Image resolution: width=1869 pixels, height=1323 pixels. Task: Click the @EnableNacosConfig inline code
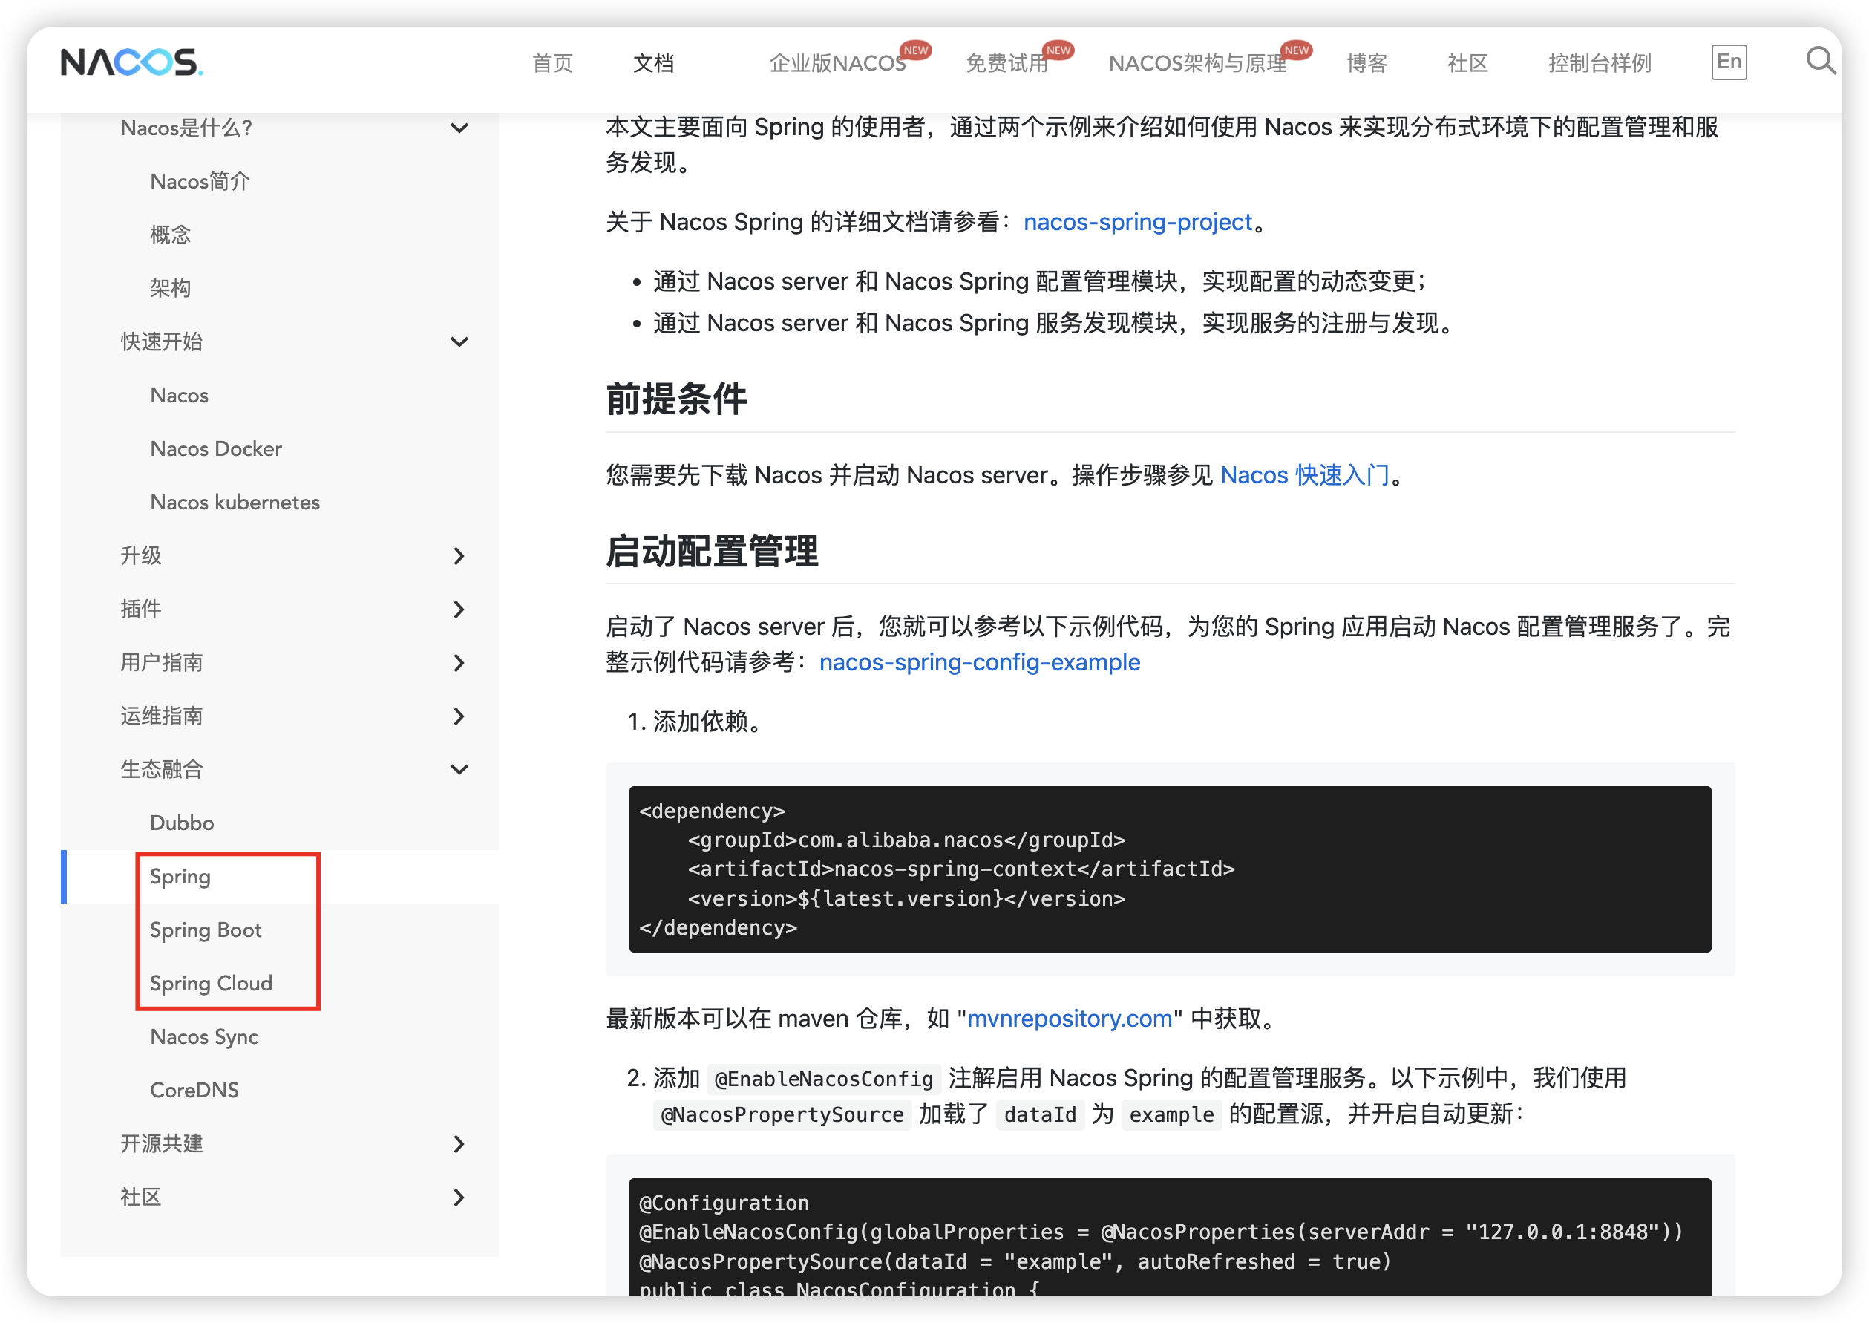[x=823, y=1079]
